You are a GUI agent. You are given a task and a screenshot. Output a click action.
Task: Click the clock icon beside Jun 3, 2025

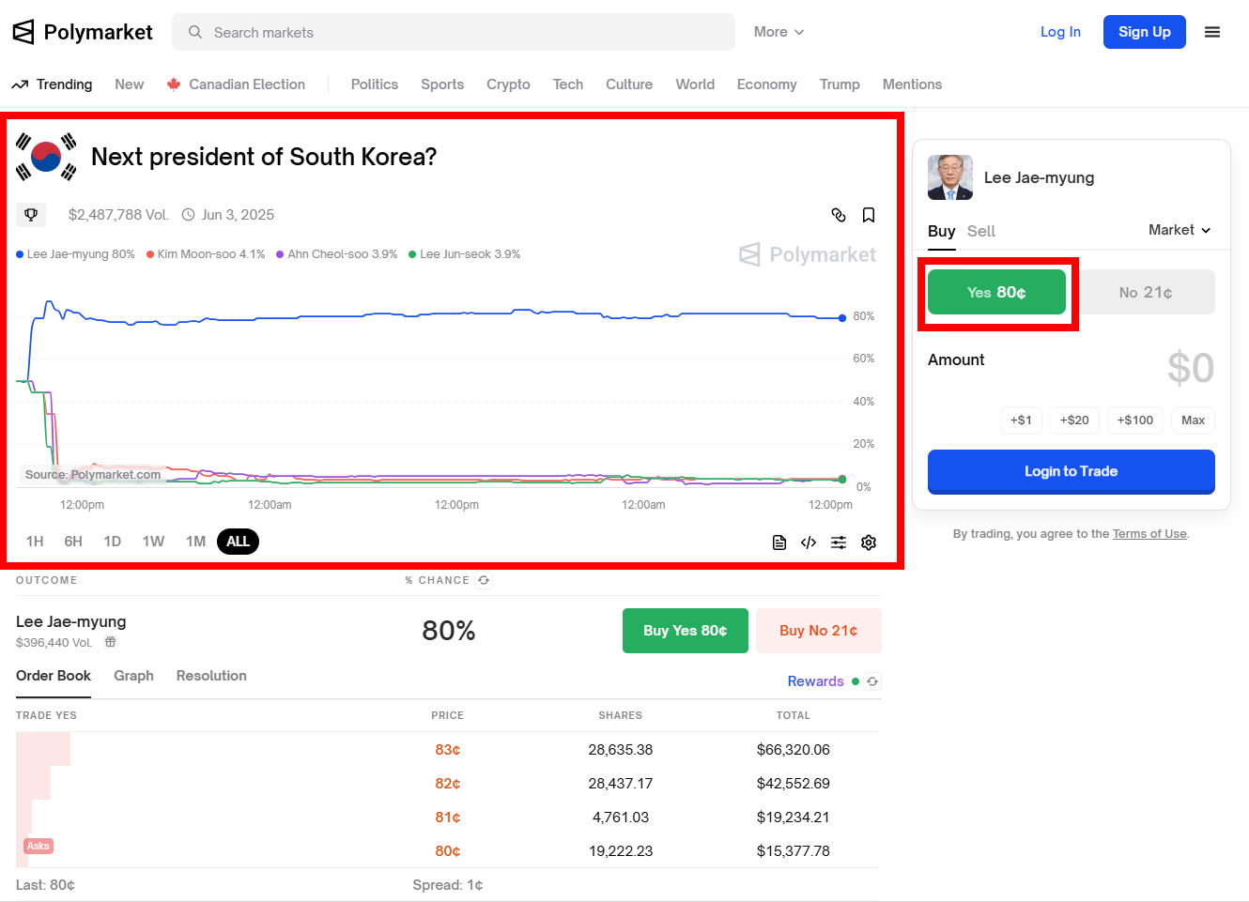click(188, 215)
